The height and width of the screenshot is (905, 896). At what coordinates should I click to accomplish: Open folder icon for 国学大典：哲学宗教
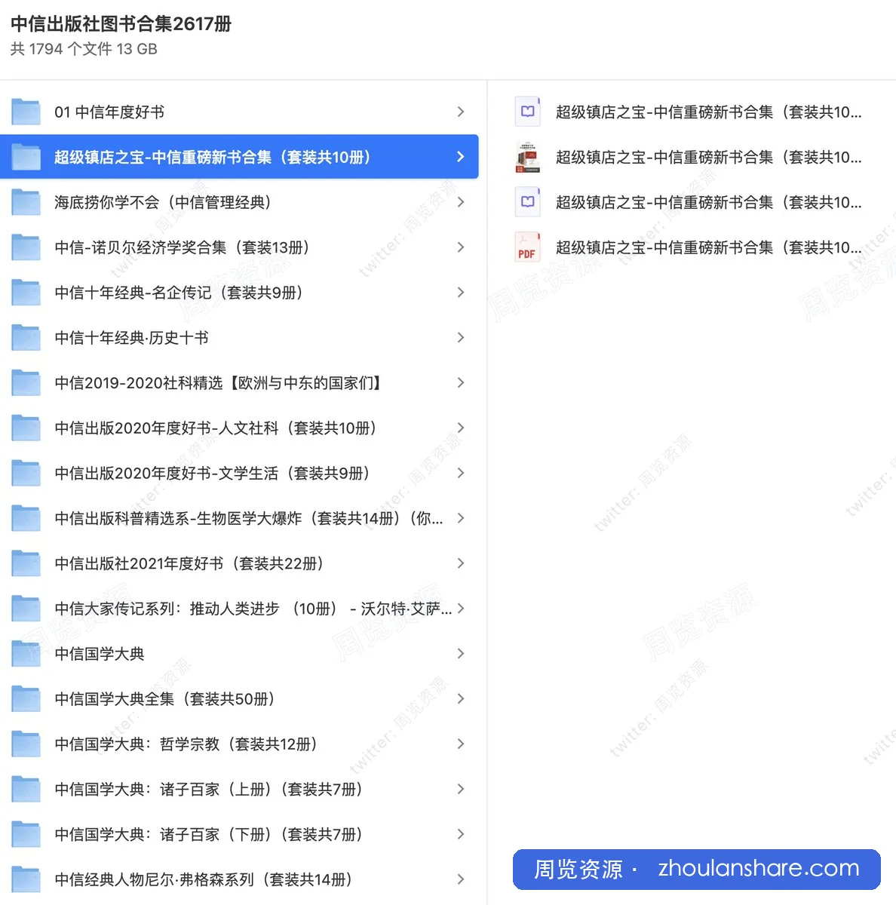(26, 744)
